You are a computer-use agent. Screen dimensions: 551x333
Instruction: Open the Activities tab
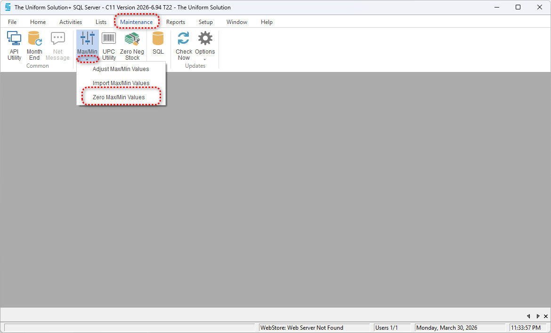tap(71, 22)
